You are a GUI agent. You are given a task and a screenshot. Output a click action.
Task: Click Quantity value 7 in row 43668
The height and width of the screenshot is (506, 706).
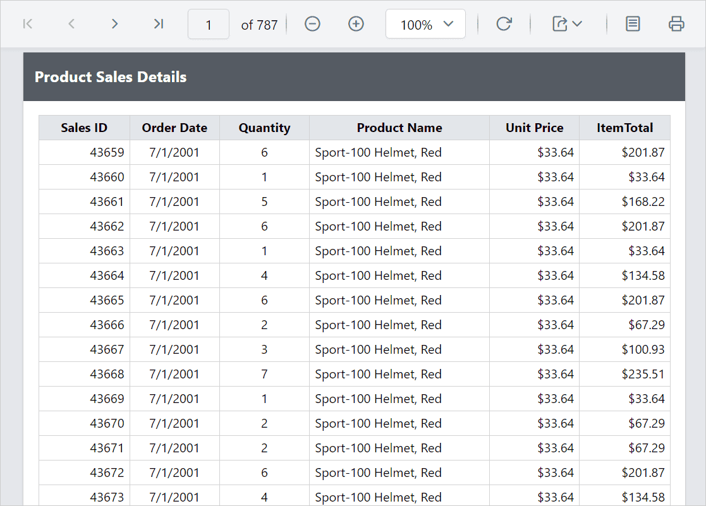264,374
